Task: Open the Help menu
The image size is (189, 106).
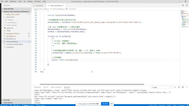Action: point(44,1)
